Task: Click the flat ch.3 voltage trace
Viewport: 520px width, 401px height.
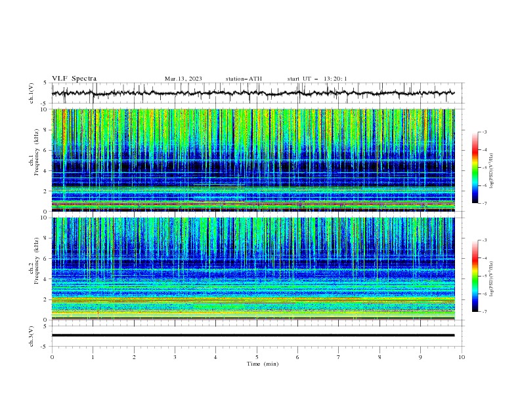Action: (x=253, y=335)
